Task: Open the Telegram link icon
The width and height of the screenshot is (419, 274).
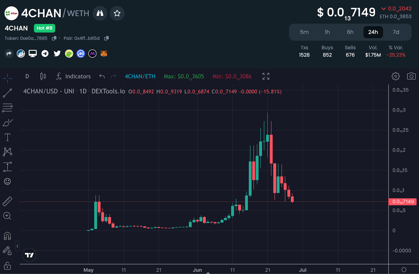Action: click(x=45, y=54)
